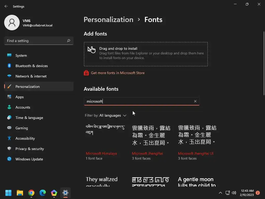Screen dimensions: 265x199
Task: Open Network & internet settings
Action: coord(39,76)
